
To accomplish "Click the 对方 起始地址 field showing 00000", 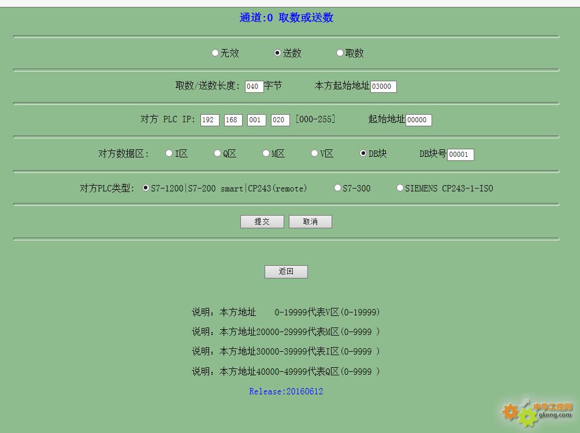I will click(x=418, y=120).
